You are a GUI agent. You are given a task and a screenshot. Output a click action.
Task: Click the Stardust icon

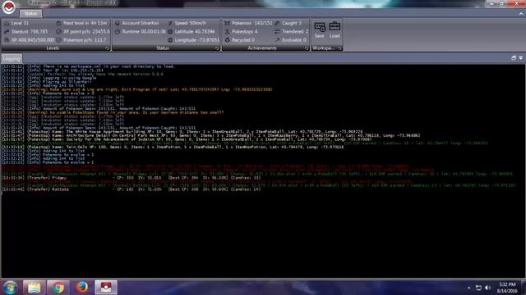(7, 31)
